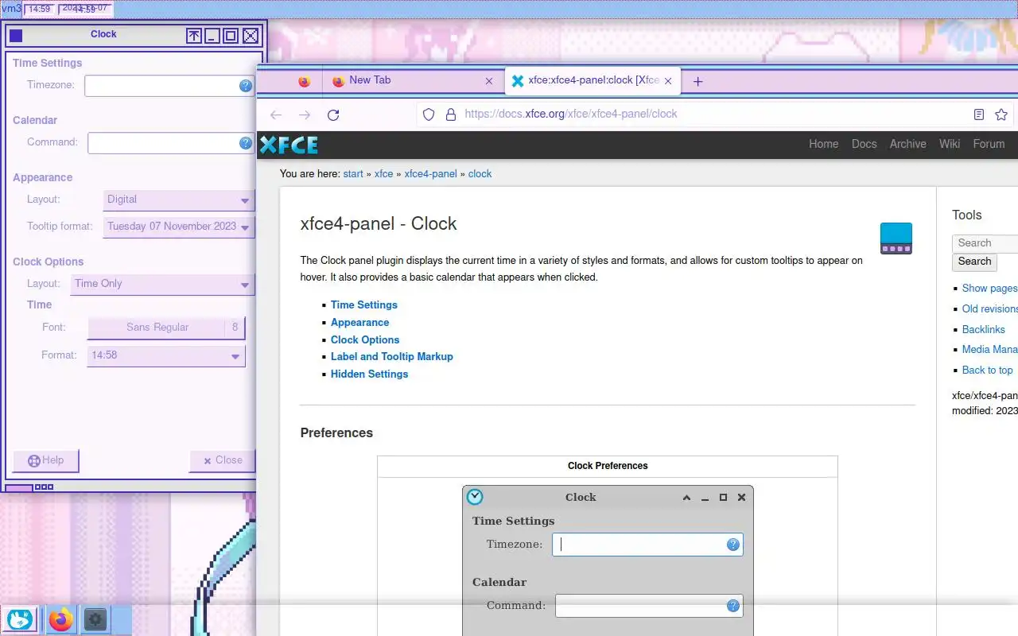Click the Calendar Command input field
Screen dimensions: 1018x636
(171, 143)
